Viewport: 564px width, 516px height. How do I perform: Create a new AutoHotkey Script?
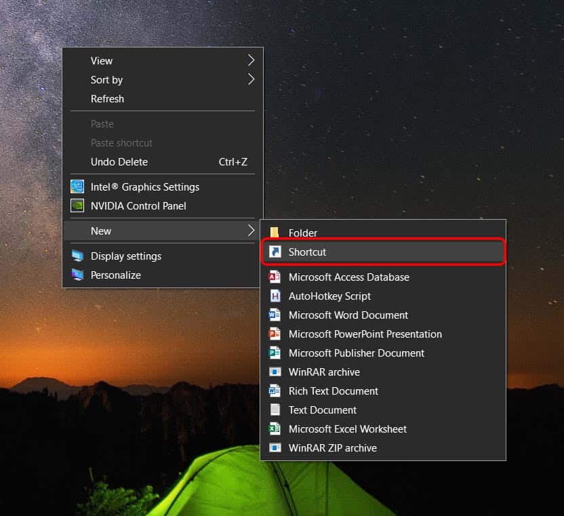329,296
